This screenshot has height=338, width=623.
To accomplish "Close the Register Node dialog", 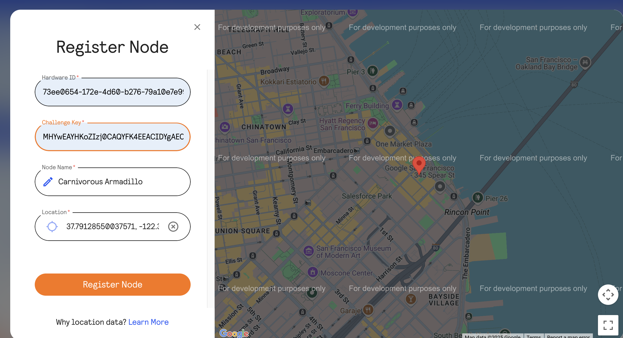I will click(197, 27).
